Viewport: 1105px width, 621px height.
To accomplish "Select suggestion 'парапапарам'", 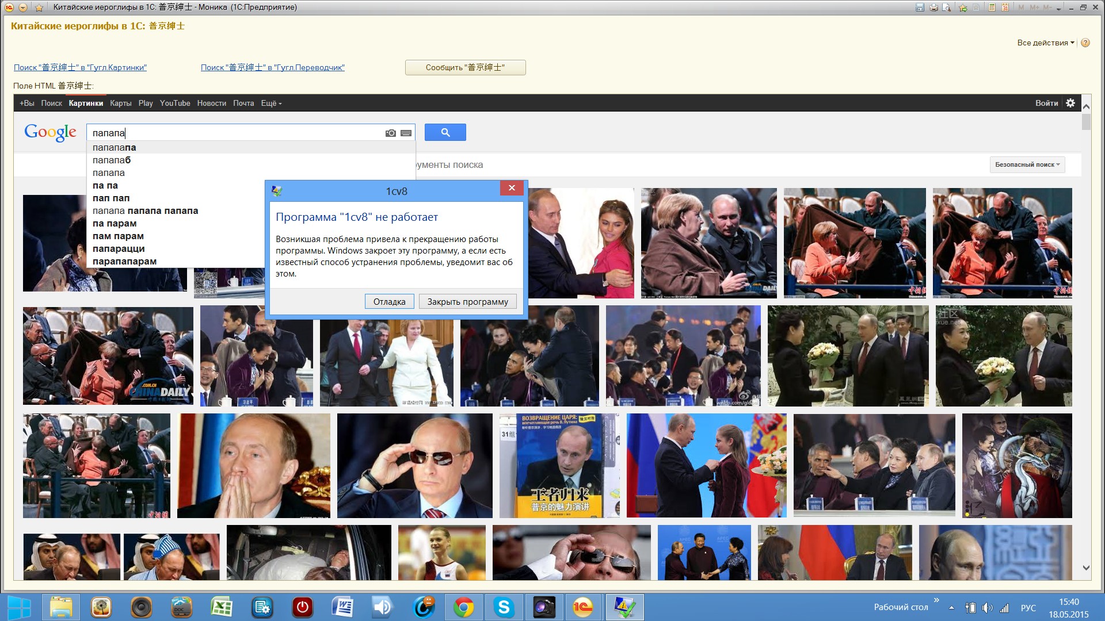I will tap(176, 262).
